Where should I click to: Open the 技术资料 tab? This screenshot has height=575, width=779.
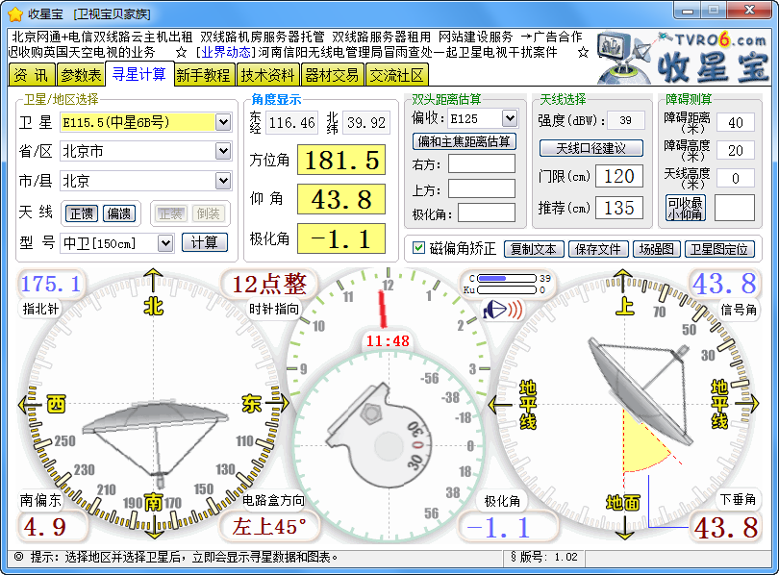(267, 75)
